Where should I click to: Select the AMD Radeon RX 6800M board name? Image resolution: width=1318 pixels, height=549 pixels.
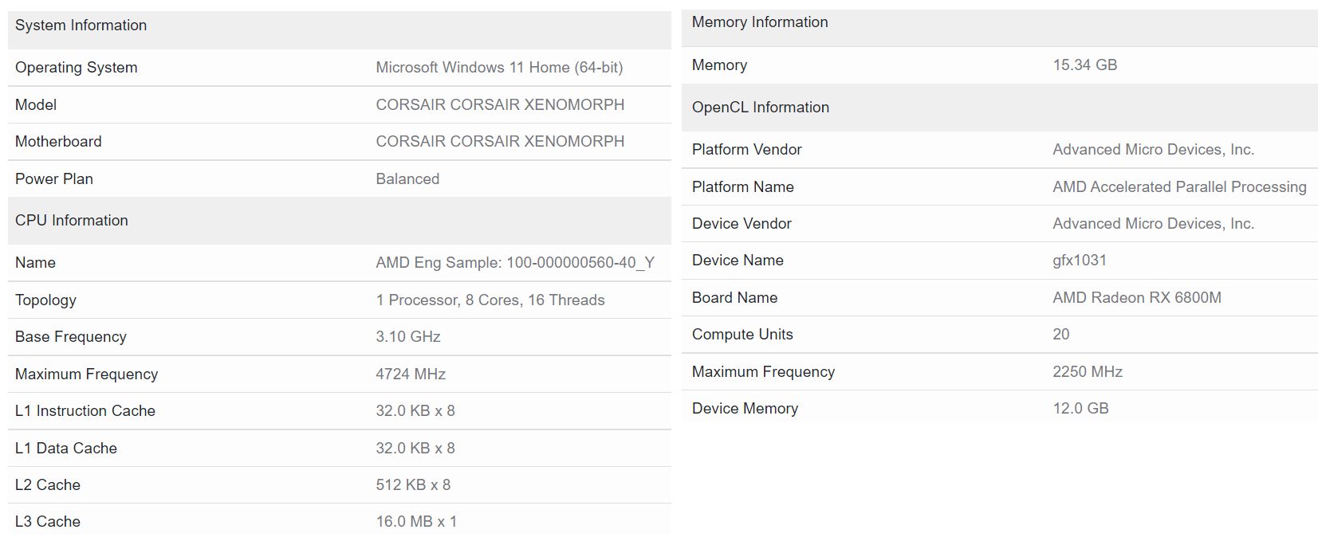click(1137, 298)
